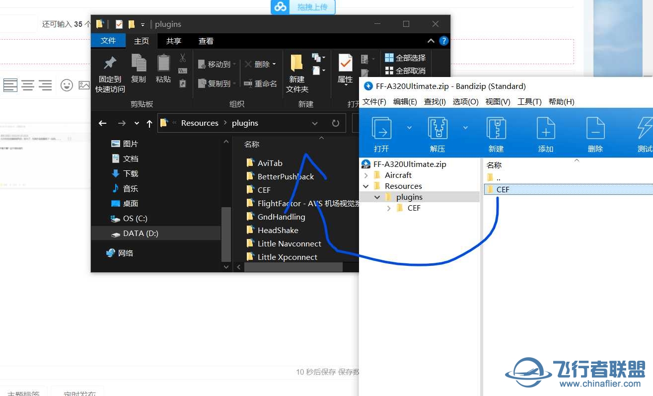The image size is (653, 396).
Task: Click the Properties checkmark icon in ribbon
Action: coord(345,63)
